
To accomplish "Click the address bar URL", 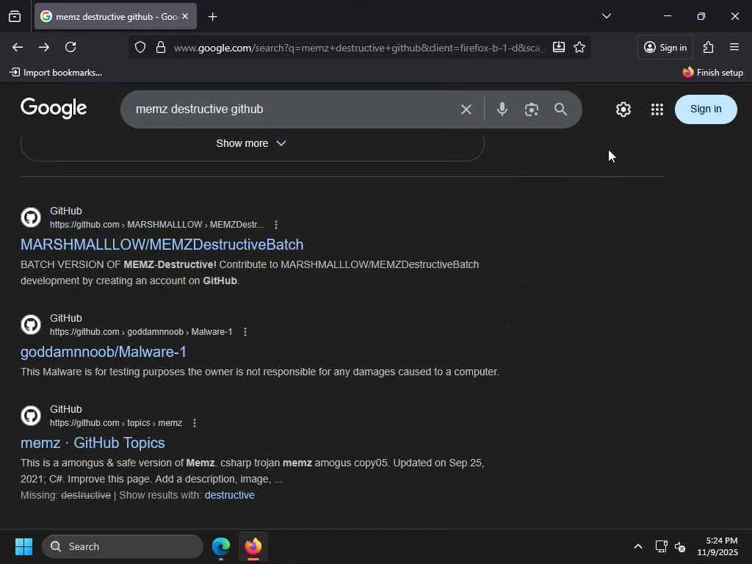I will [357, 48].
